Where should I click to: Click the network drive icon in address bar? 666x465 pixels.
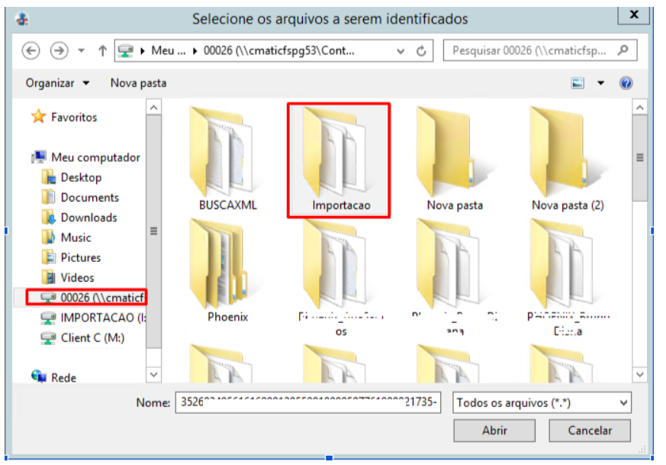126,51
